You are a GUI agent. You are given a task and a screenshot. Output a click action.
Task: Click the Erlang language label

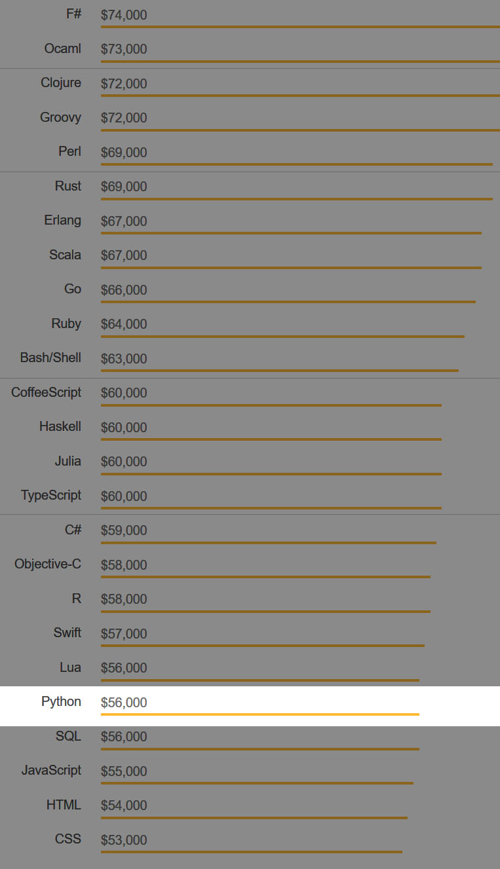point(63,220)
